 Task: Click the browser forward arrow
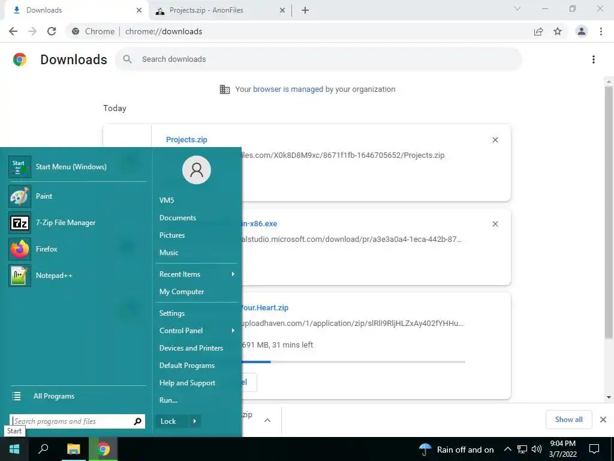coord(32,31)
